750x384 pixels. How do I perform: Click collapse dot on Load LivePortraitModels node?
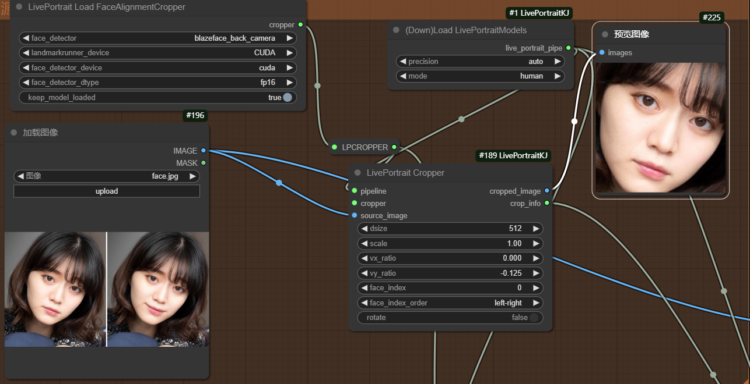(x=397, y=30)
